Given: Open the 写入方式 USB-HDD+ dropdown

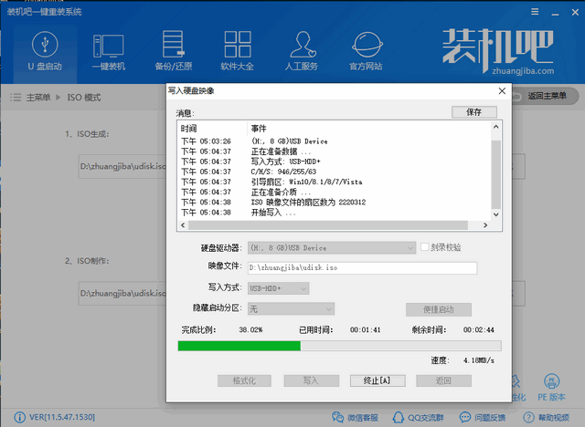Looking at the screenshot, I should [304, 288].
